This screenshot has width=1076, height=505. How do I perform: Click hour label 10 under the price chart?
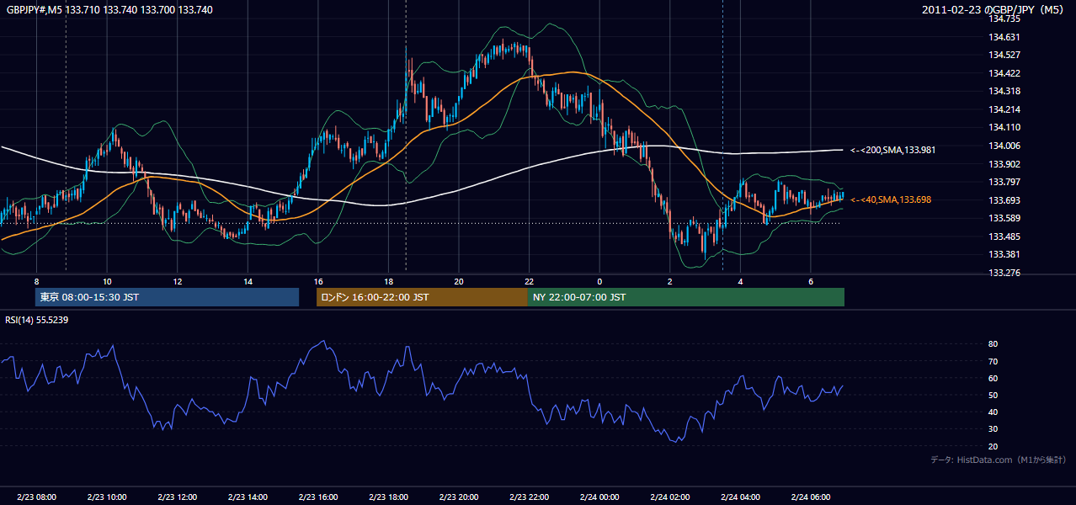click(107, 281)
